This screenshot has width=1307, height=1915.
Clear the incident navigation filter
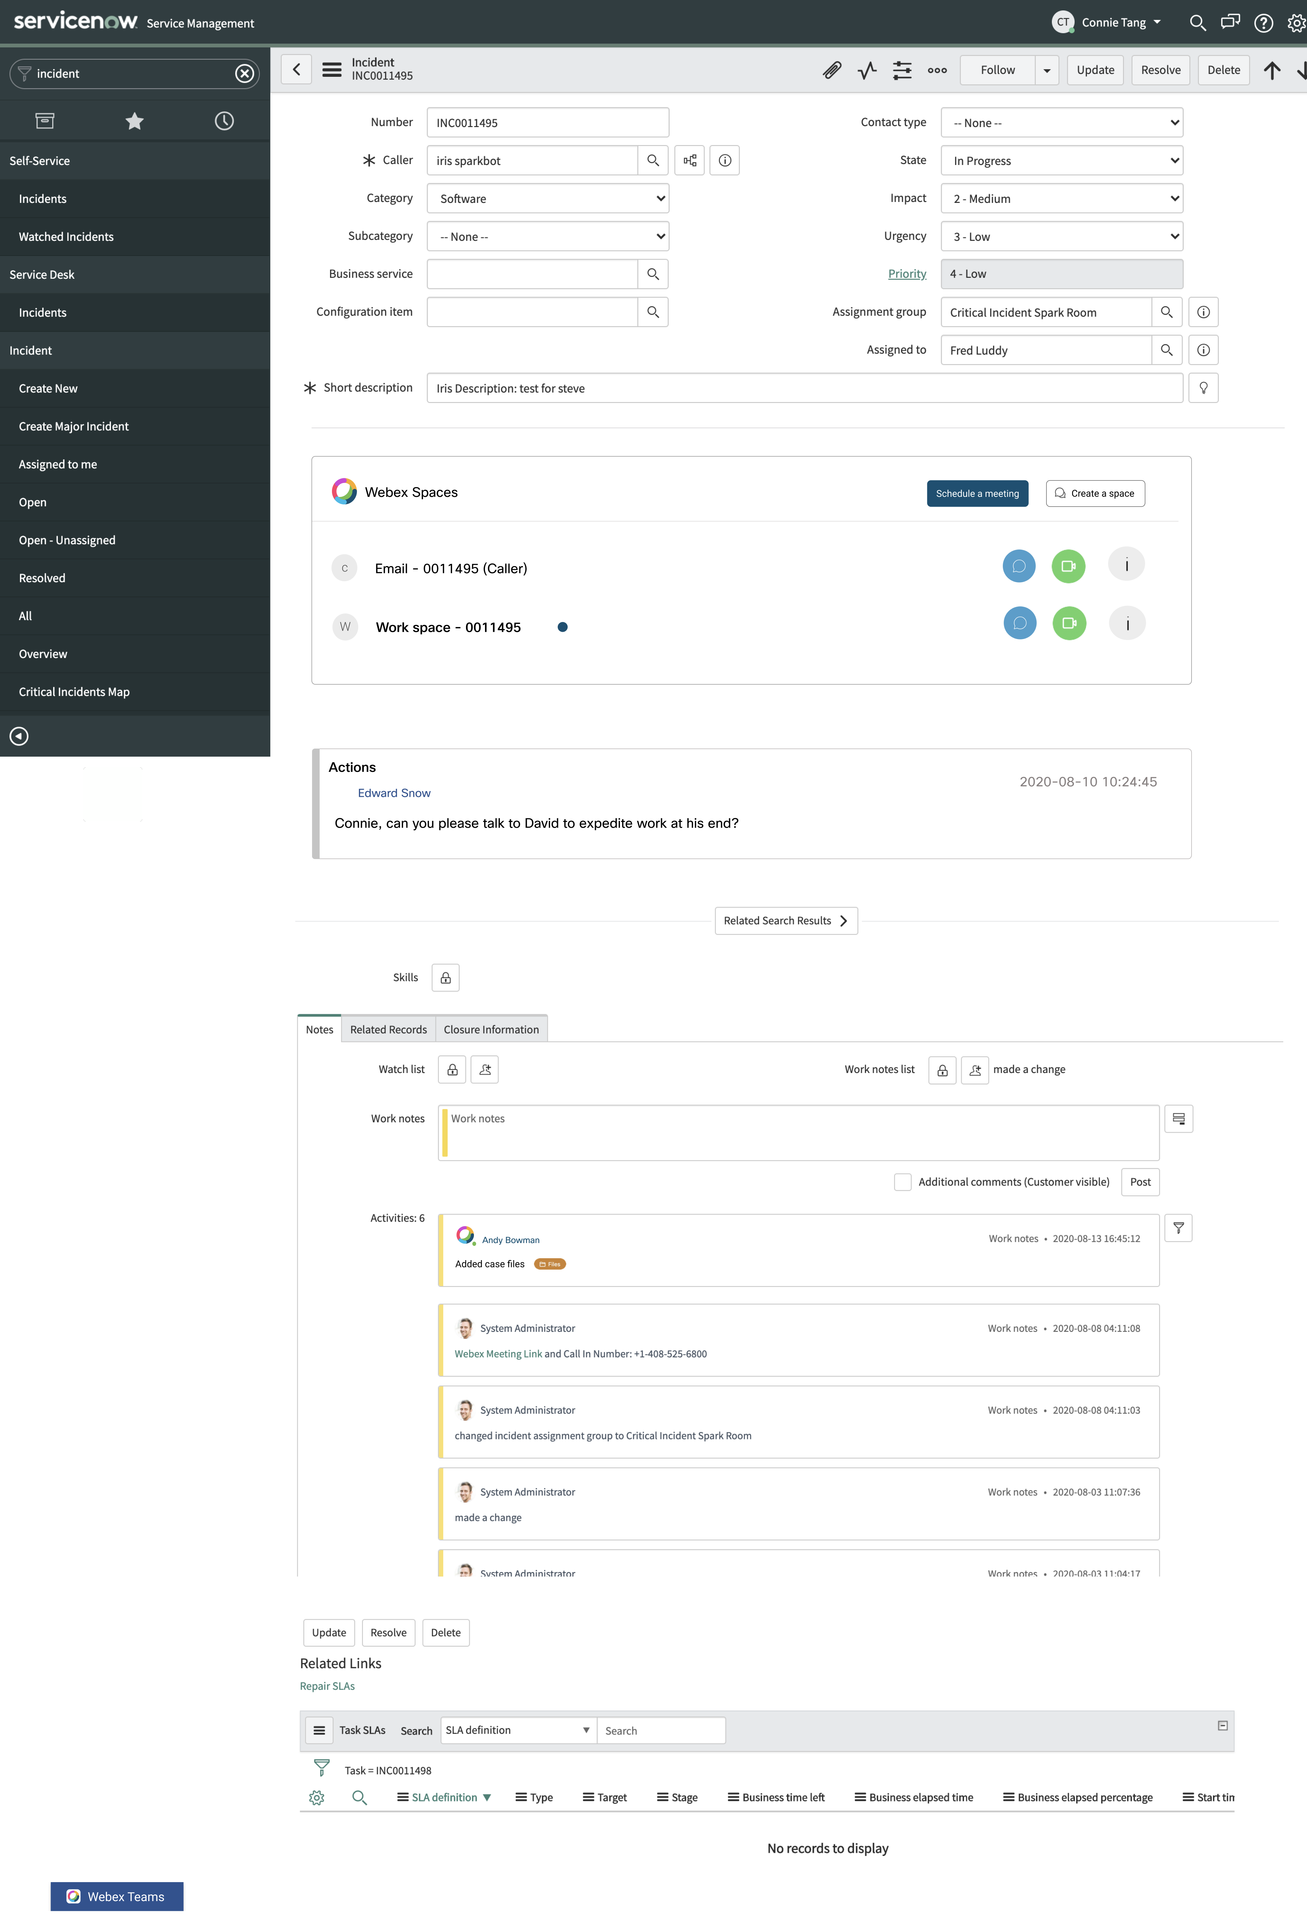[245, 73]
